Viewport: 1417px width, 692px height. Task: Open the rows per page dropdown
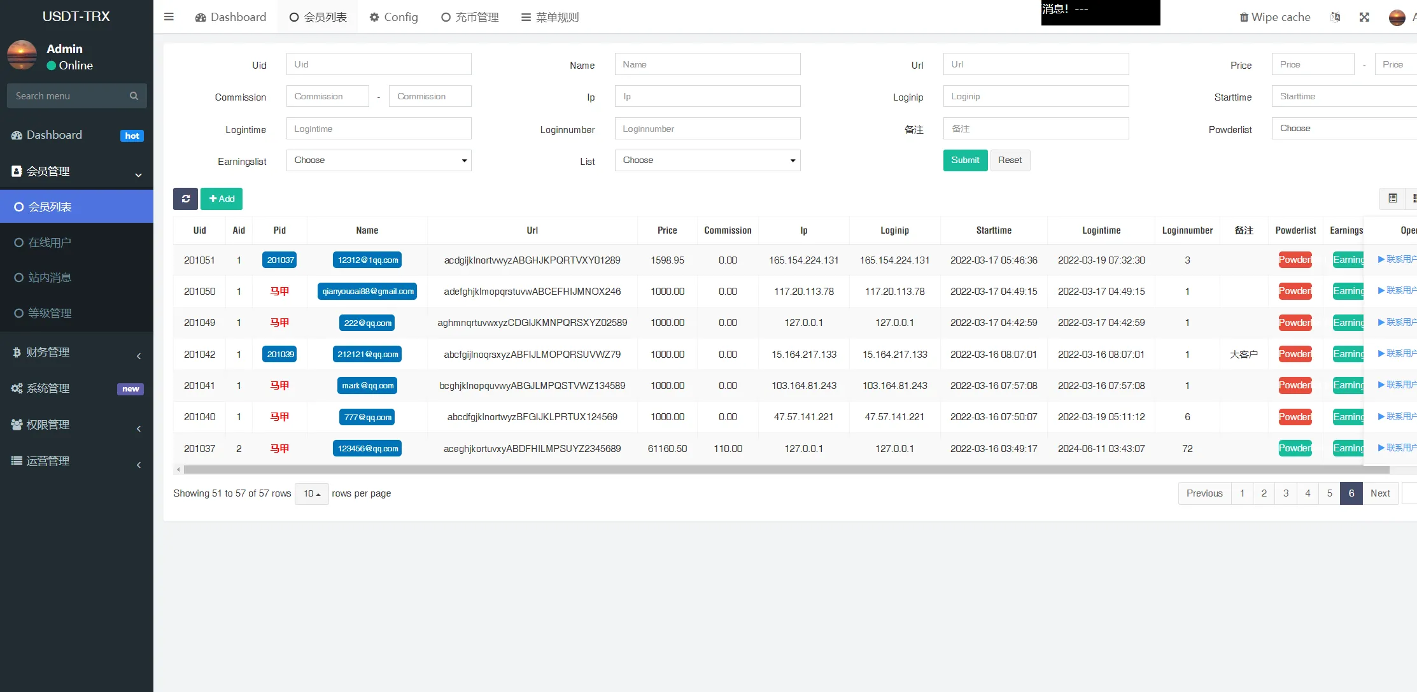311,493
